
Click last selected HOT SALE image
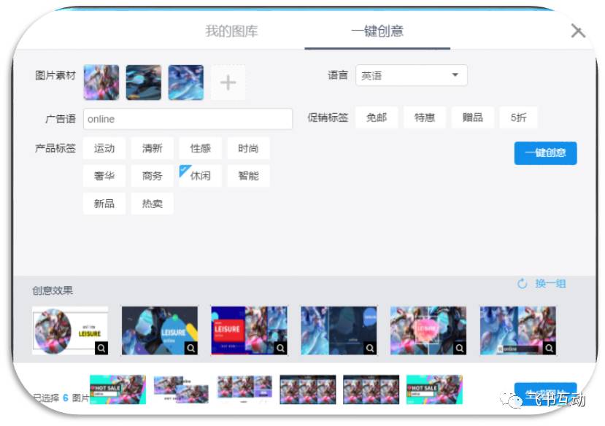pos(434,390)
